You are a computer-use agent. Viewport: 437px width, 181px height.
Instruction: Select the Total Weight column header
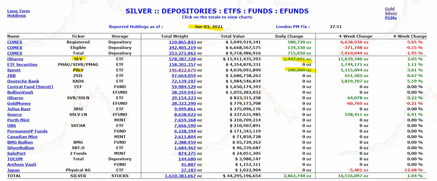tap(175, 36)
